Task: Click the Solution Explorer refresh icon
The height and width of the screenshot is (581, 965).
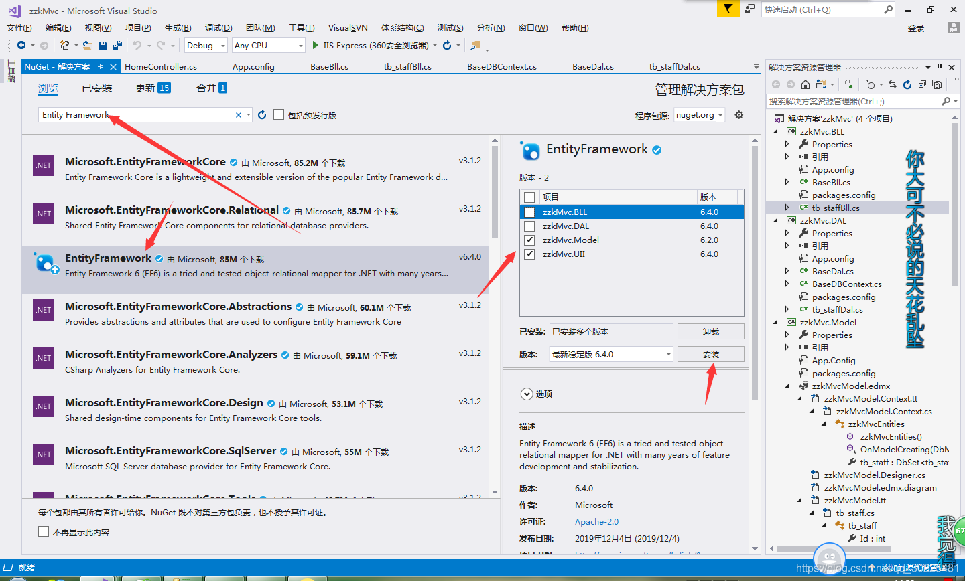Action: 907,84
